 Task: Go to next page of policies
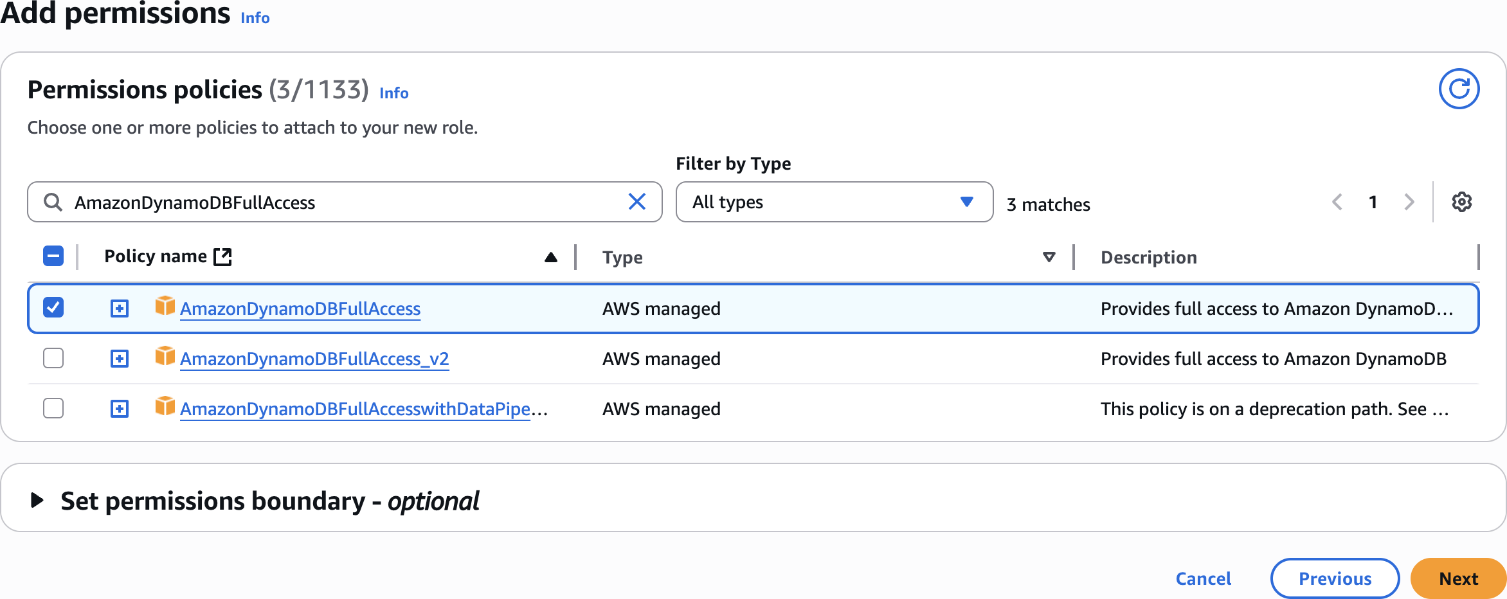pyautogui.click(x=1409, y=202)
